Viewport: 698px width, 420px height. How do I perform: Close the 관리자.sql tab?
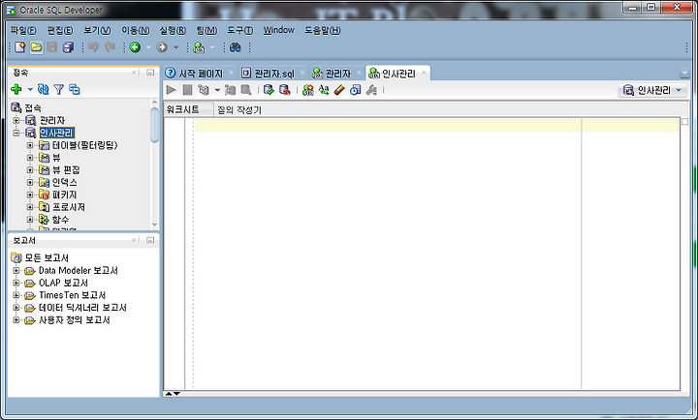point(302,73)
